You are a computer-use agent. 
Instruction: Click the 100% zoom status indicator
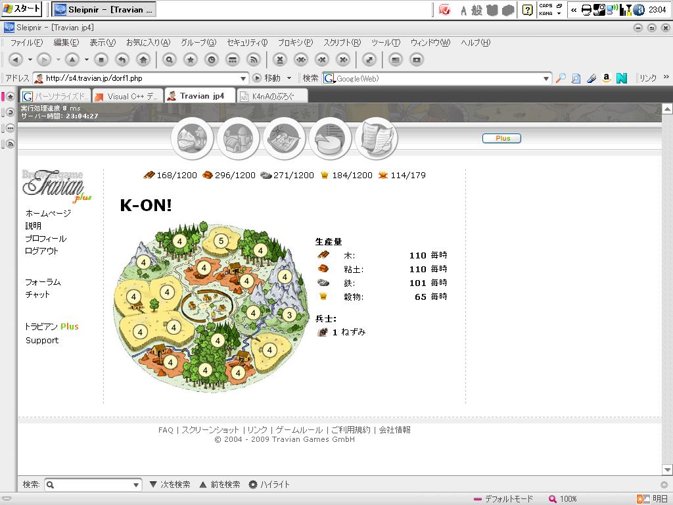[563, 499]
